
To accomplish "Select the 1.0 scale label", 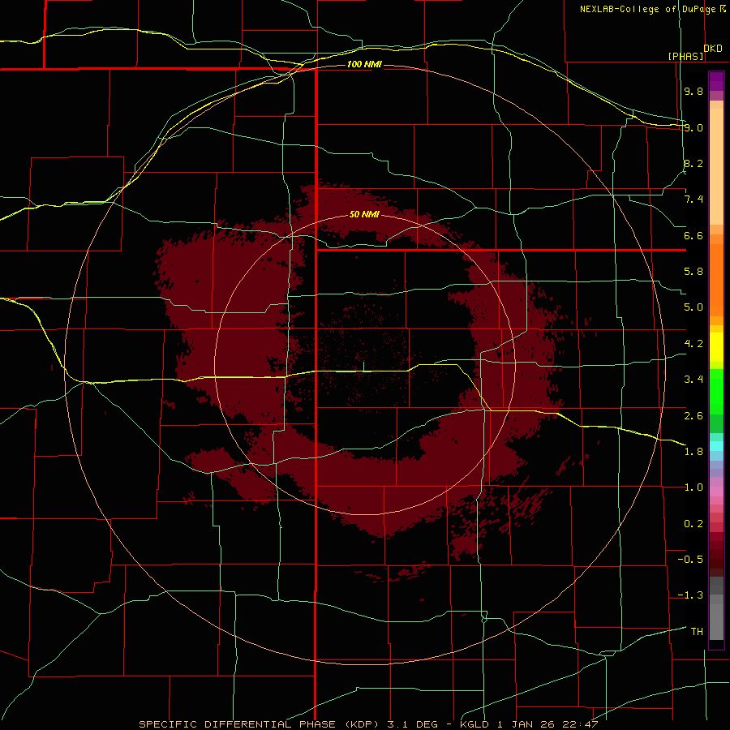I will tap(693, 487).
